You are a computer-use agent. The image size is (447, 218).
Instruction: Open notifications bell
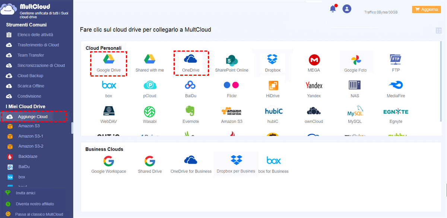click(x=333, y=9)
